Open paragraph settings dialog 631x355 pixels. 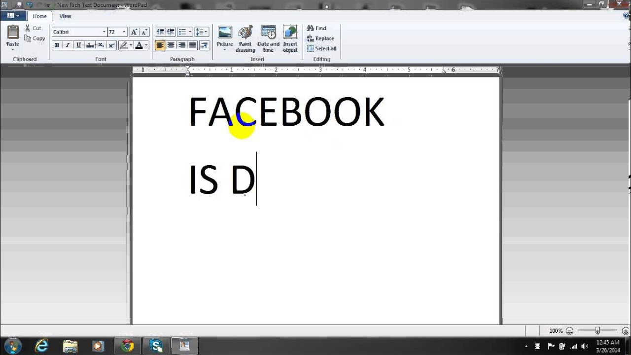(205, 45)
